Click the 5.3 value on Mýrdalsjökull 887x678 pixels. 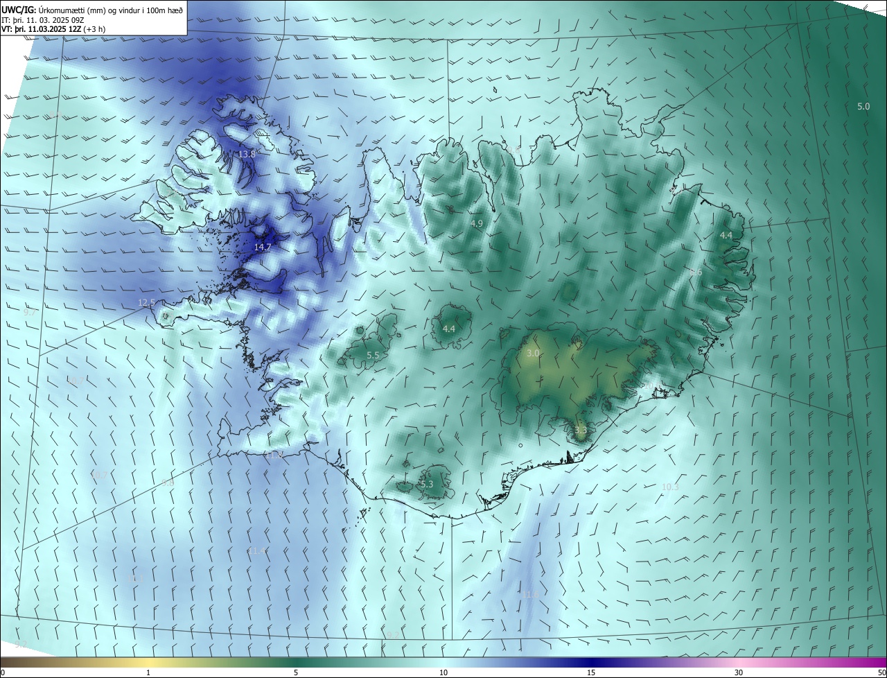(427, 484)
